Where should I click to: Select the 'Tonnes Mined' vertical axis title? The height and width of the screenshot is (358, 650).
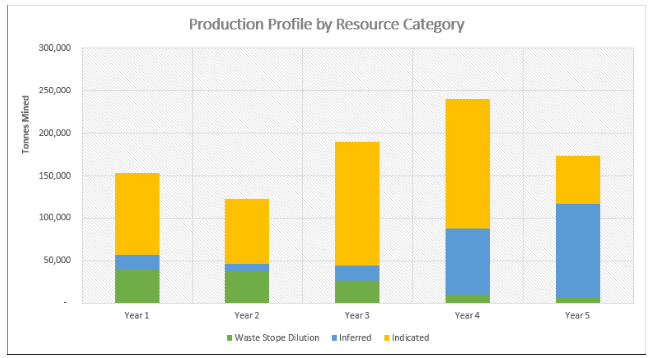(x=26, y=124)
